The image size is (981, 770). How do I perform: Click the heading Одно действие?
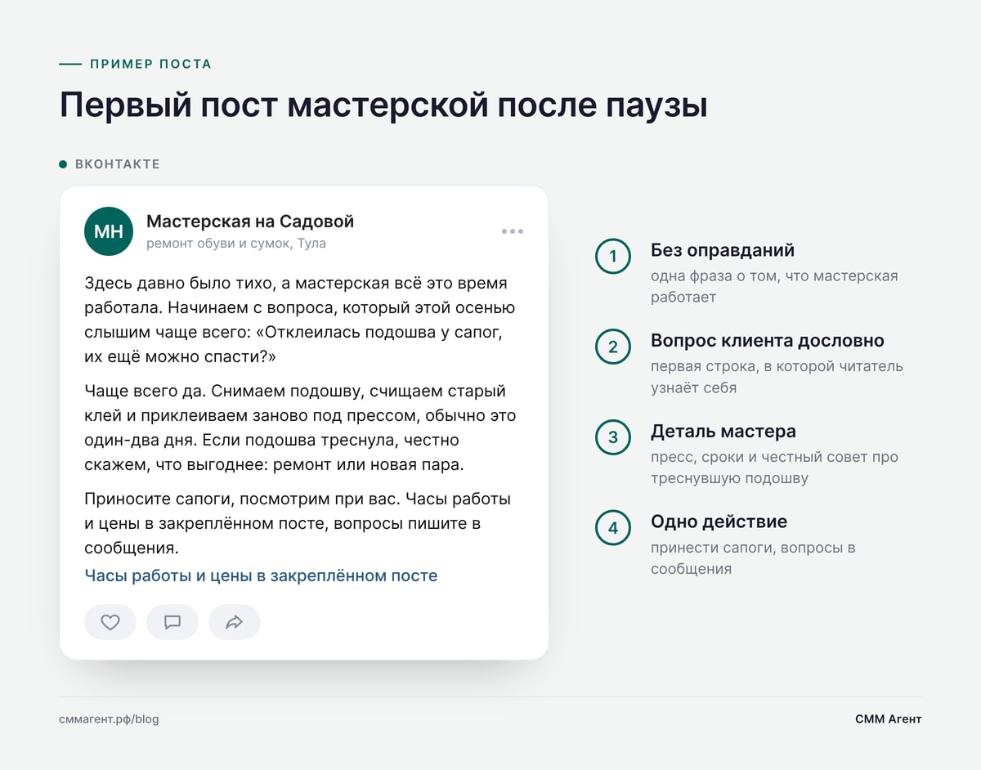click(x=719, y=522)
